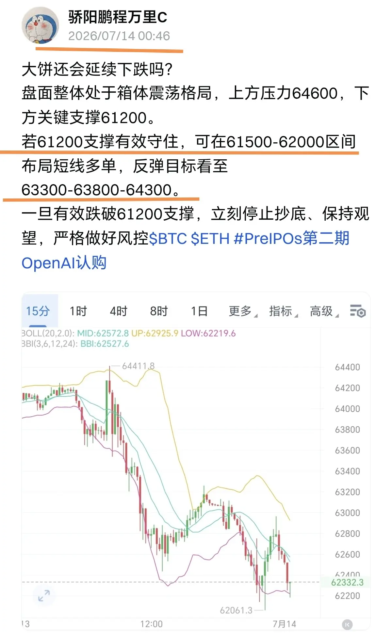Open the 高级 advanced dropdown

(x=324, y=311)
